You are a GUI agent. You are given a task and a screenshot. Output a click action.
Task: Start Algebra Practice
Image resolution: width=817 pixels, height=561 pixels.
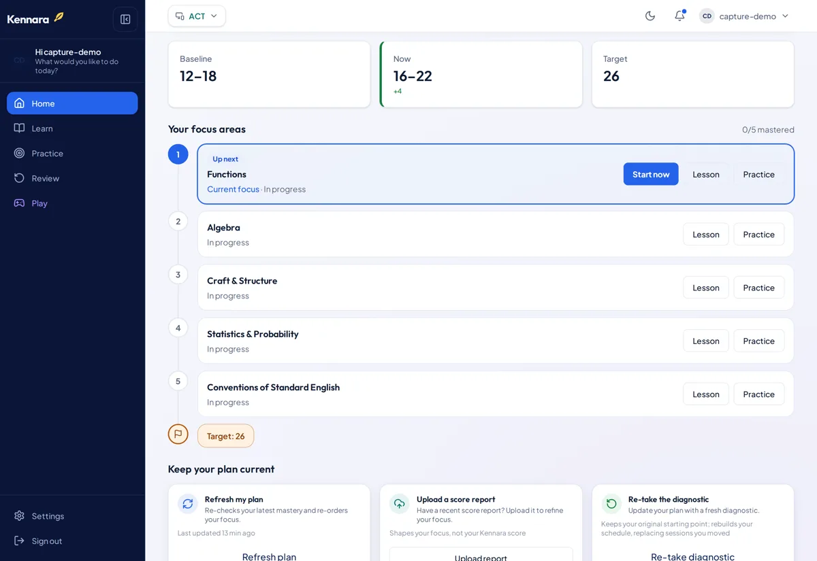coord(759,234)
